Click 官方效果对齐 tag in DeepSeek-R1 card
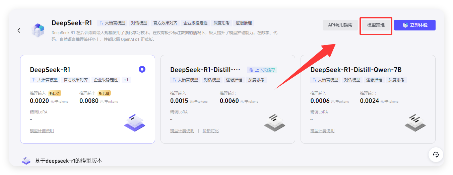 pos(76,80)
